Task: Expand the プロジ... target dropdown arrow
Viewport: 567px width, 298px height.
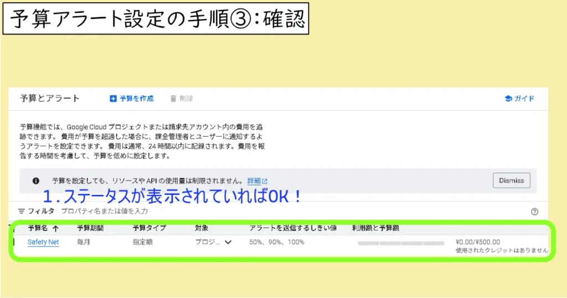Action: pyautogui.click(x=228, y=242)
